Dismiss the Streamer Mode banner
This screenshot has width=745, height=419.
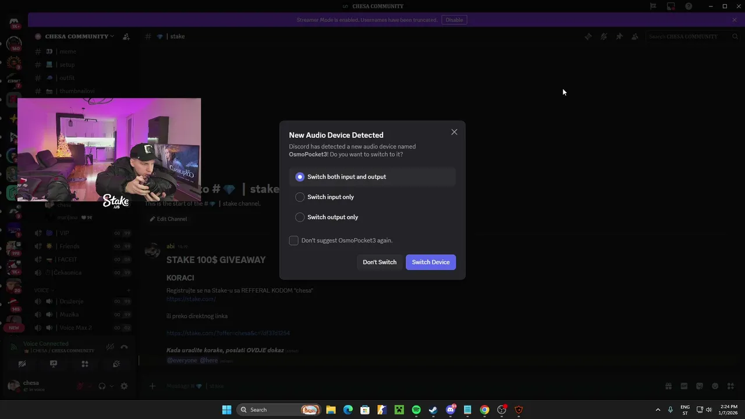pyautogui.click(x=735, y=20)
